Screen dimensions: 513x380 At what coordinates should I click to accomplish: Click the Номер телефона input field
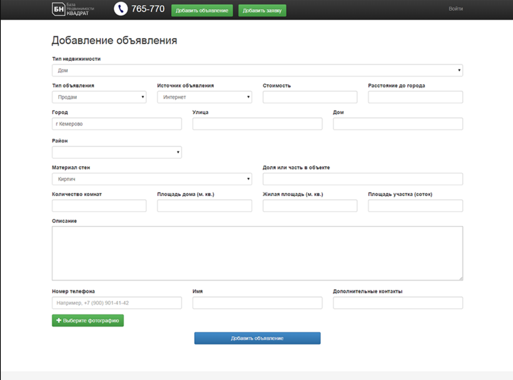pos(117,303)
